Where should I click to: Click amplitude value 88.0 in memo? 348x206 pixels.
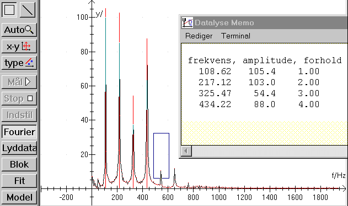tap(265, 104)
